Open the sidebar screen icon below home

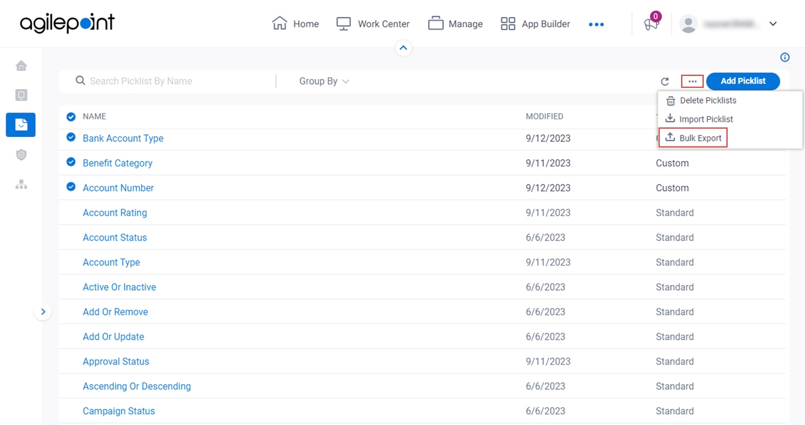[21, 95]
